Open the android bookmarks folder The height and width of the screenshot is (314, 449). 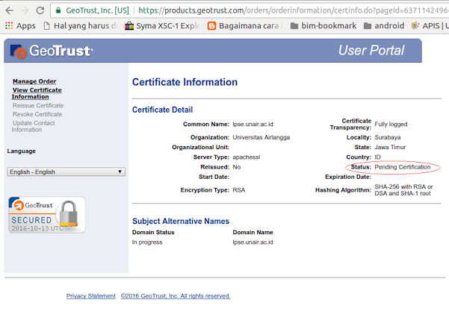(x=382, y=25)
